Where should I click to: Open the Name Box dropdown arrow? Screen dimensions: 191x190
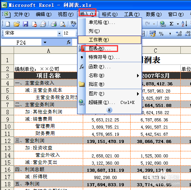[45, 42]
